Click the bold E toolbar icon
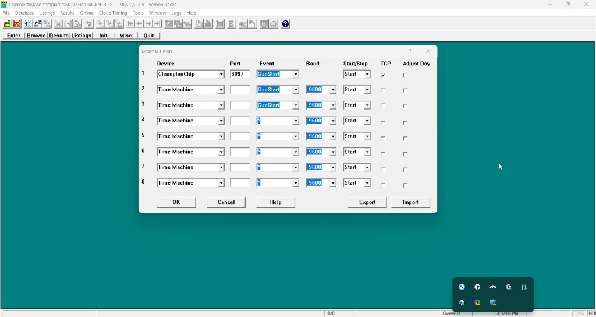 coord(230,24)
